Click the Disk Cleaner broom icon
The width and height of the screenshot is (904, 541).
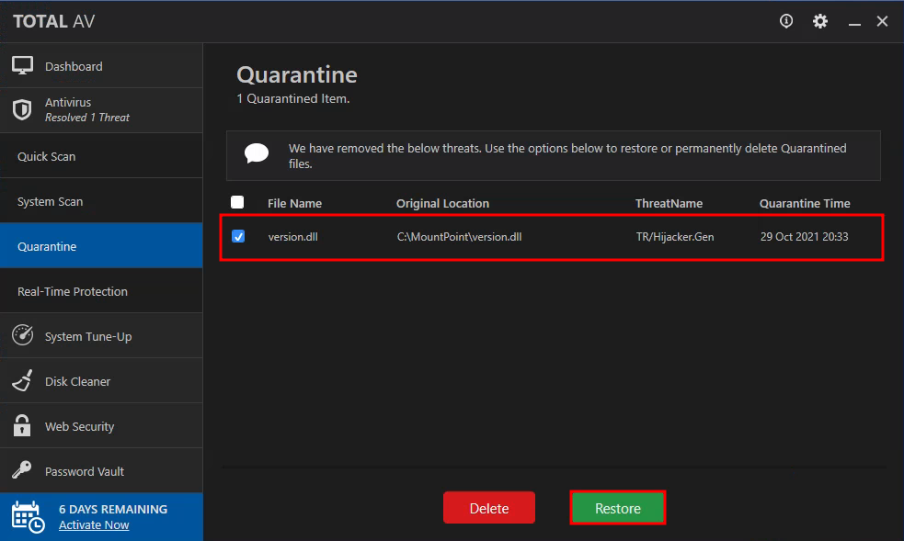[x=22, y=380]
